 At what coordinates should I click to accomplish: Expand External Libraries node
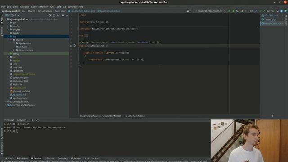[5, 102]
